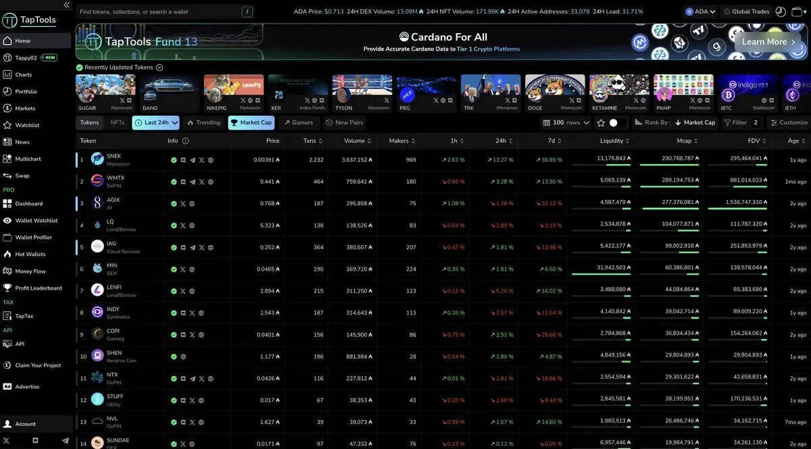This screenshot has width=811, height=449.
Task: Go to Home in the sidebar
Action: (x=36, y=41)
